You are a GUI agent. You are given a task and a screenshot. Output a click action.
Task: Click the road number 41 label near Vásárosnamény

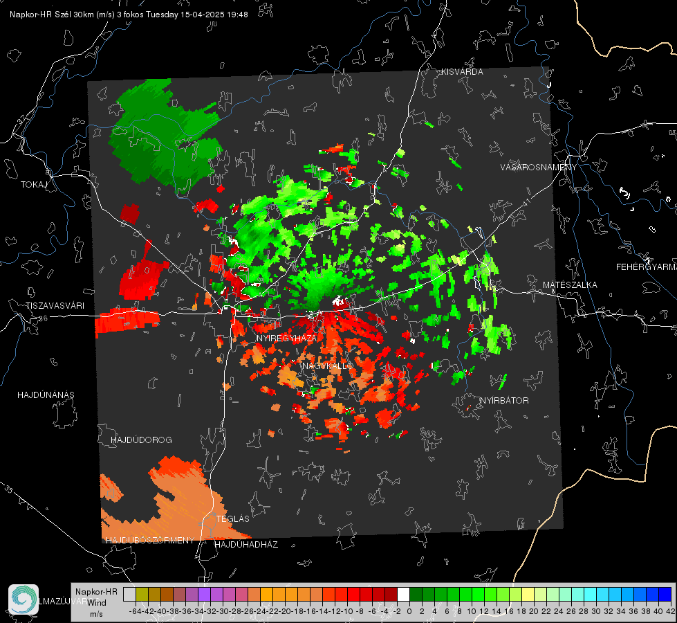[x=526, y=202]
